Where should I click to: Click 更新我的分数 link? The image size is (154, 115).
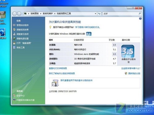pyautogui.click(x=134, y=73)
